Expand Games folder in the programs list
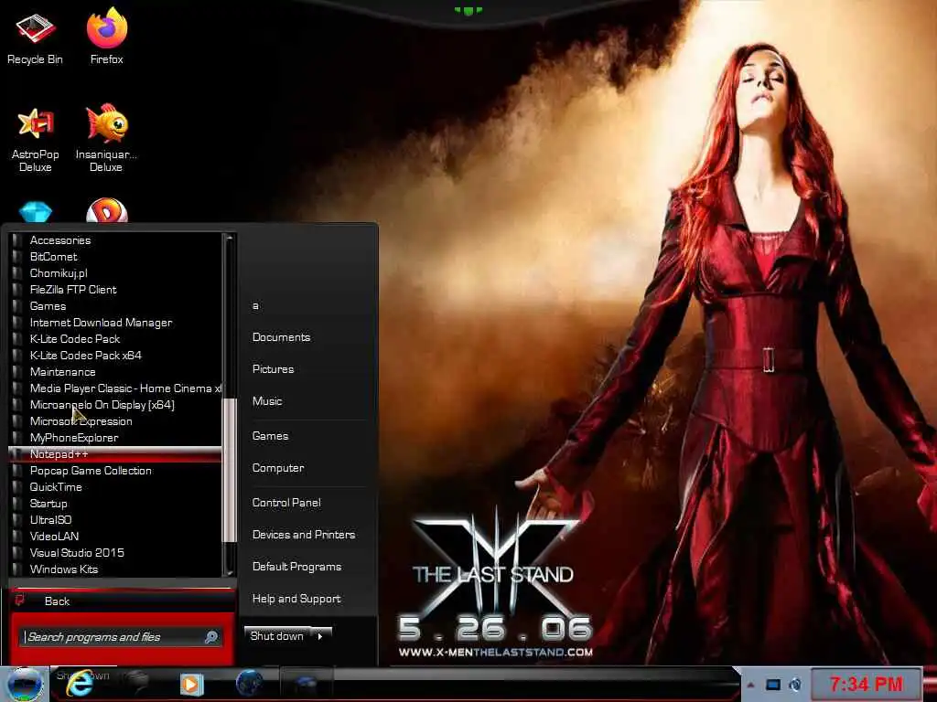 (x=114, y=305)
